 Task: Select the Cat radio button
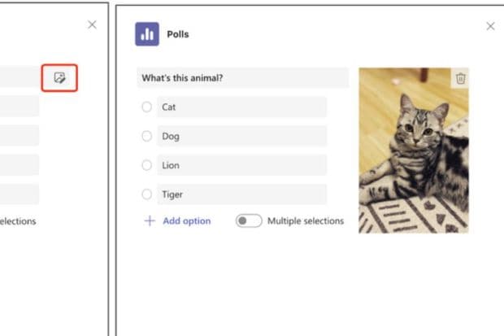(x=146, y=107)
